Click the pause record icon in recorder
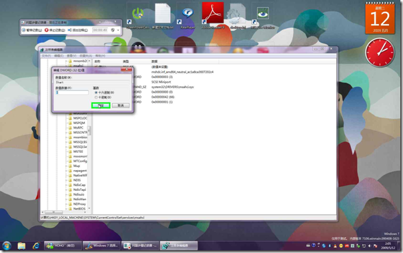Image resolution: width=403 pixels, height=253 pixels. (x=23, y=30)
